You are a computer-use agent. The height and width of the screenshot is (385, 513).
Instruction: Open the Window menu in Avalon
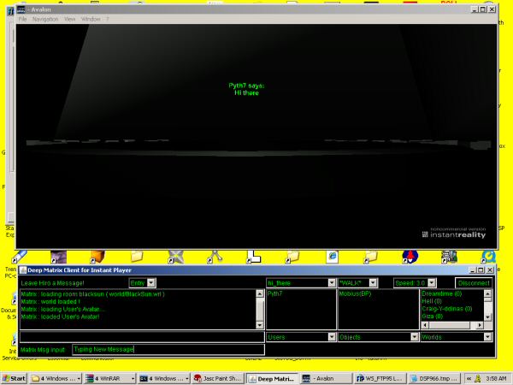pyautogui.click(x=91, y=19)
